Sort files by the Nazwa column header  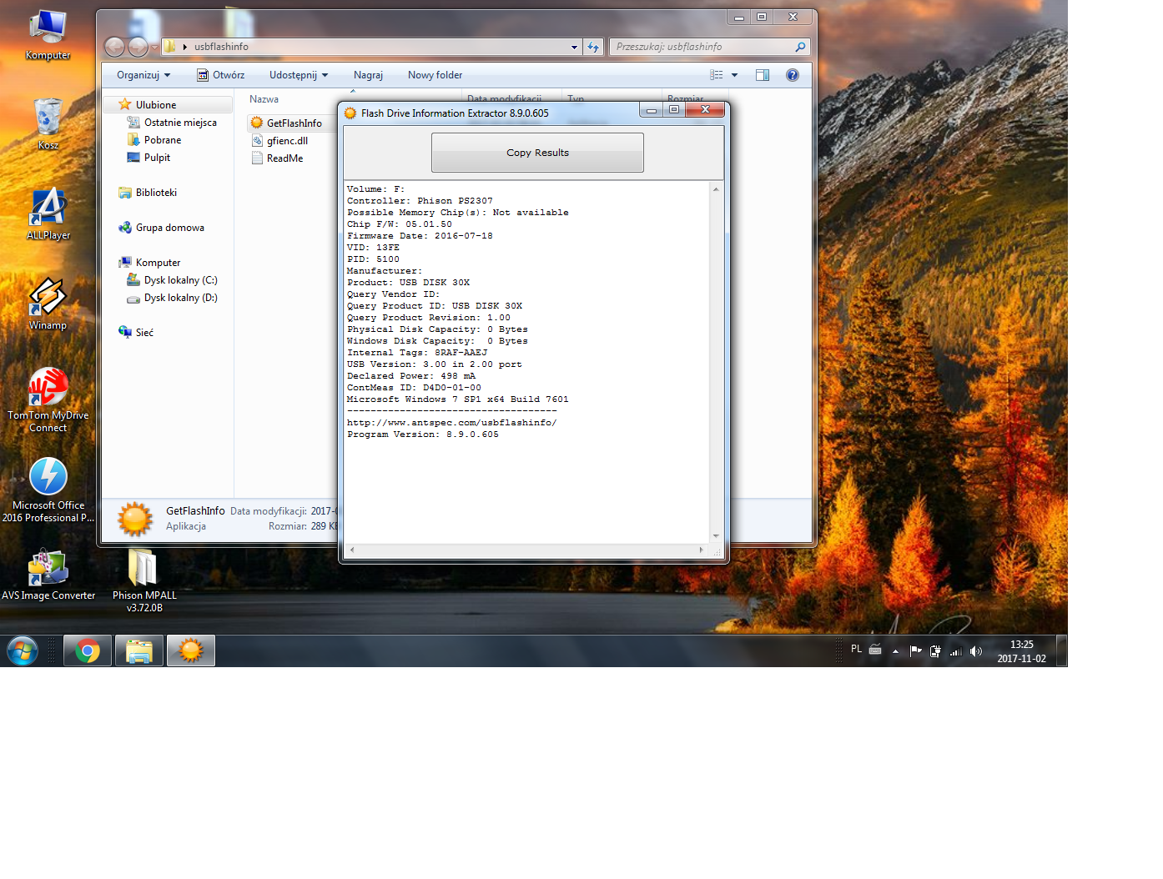264,99
